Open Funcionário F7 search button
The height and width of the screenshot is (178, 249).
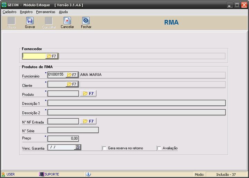point(72,75)
